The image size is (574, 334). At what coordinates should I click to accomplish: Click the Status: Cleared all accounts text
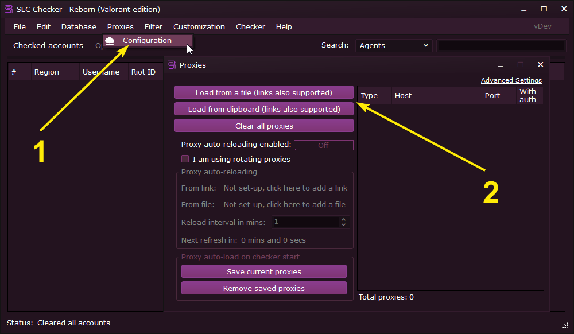pos(58,323)
